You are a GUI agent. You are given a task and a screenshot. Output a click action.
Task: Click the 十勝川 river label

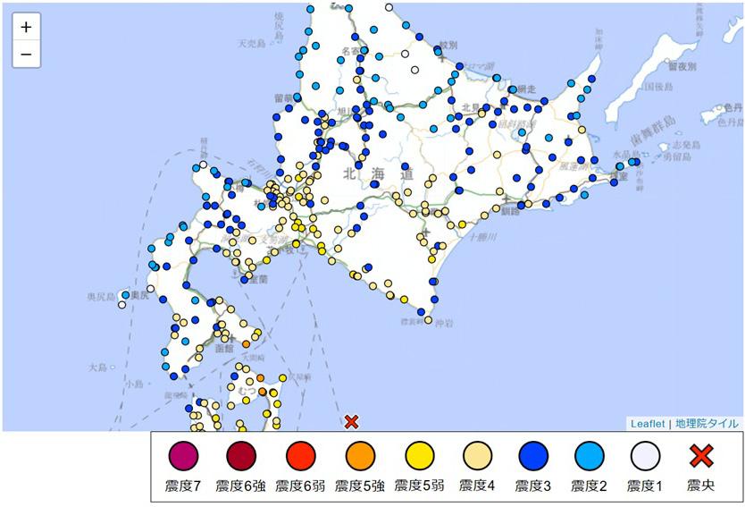pos(483,236)
